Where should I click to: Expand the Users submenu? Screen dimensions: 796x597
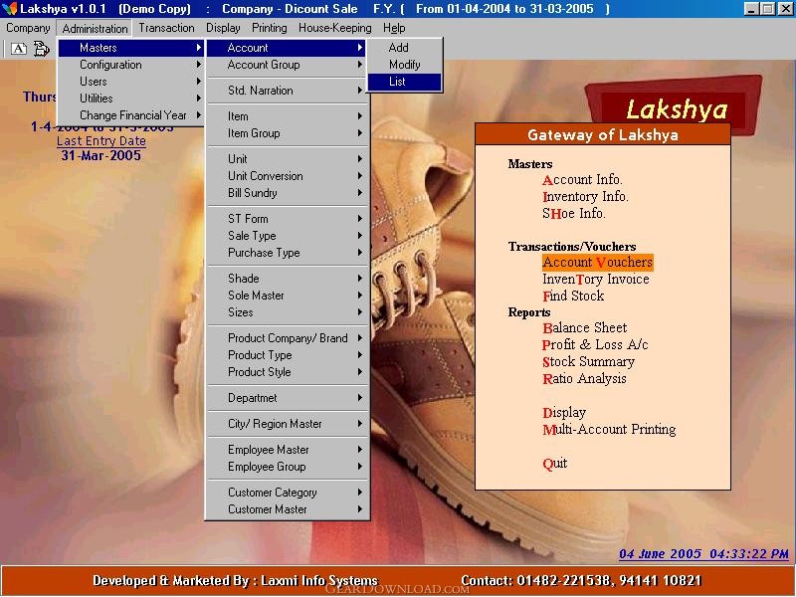click(x=131, y=82)
